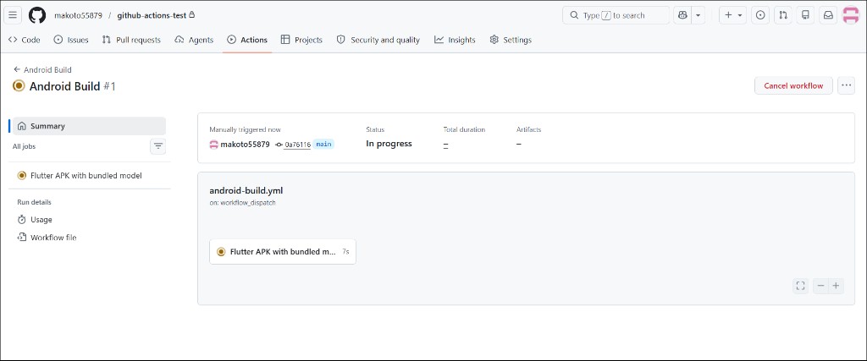
Task: Switch to the Actions tab
Action: click(x=247, y=40)
